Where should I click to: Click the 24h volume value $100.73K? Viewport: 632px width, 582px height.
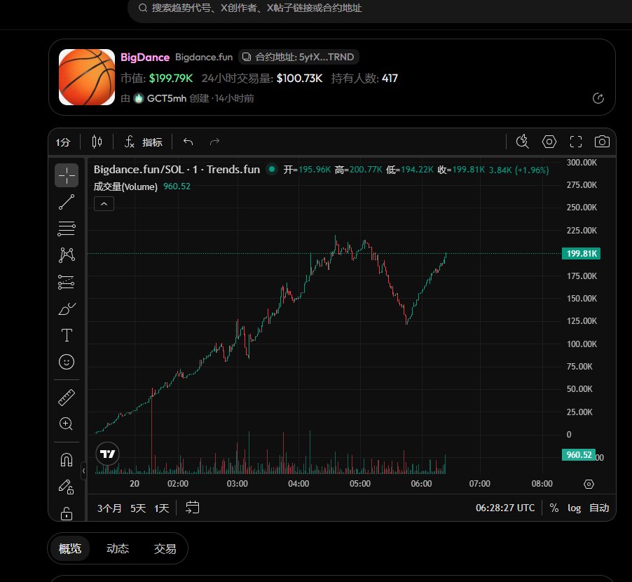299,79
